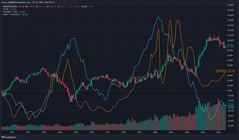Viewport: 239px width, 140px height.
Task: Click the 1979 label on time axis
Action: tap(139, 132)
